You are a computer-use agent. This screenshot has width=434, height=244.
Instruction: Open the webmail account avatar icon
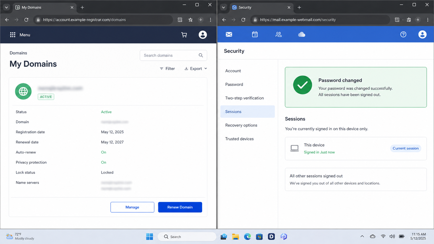(422, 34)
